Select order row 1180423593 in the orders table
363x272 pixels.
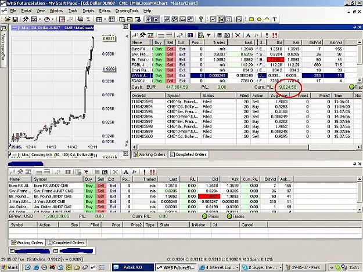[246, 101]
